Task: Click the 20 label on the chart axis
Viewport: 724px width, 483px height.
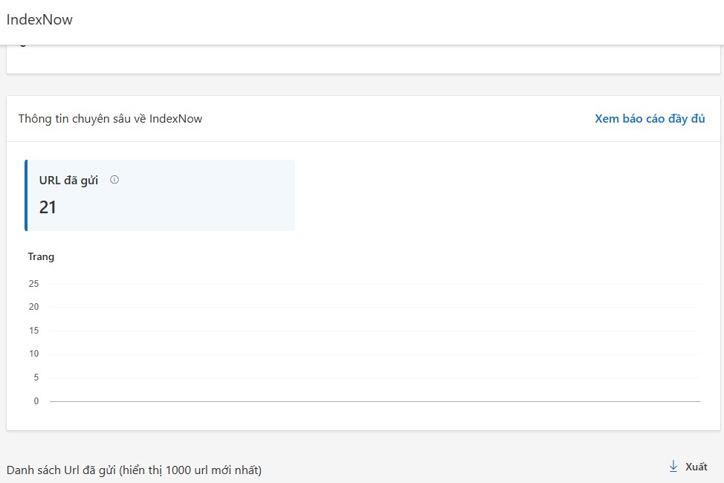Action: (x=33, y=307)
